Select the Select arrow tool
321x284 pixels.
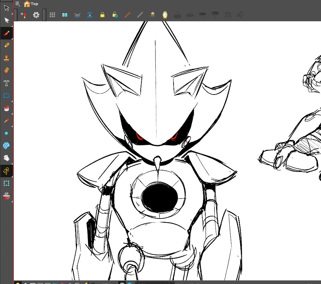pos(6,8)
